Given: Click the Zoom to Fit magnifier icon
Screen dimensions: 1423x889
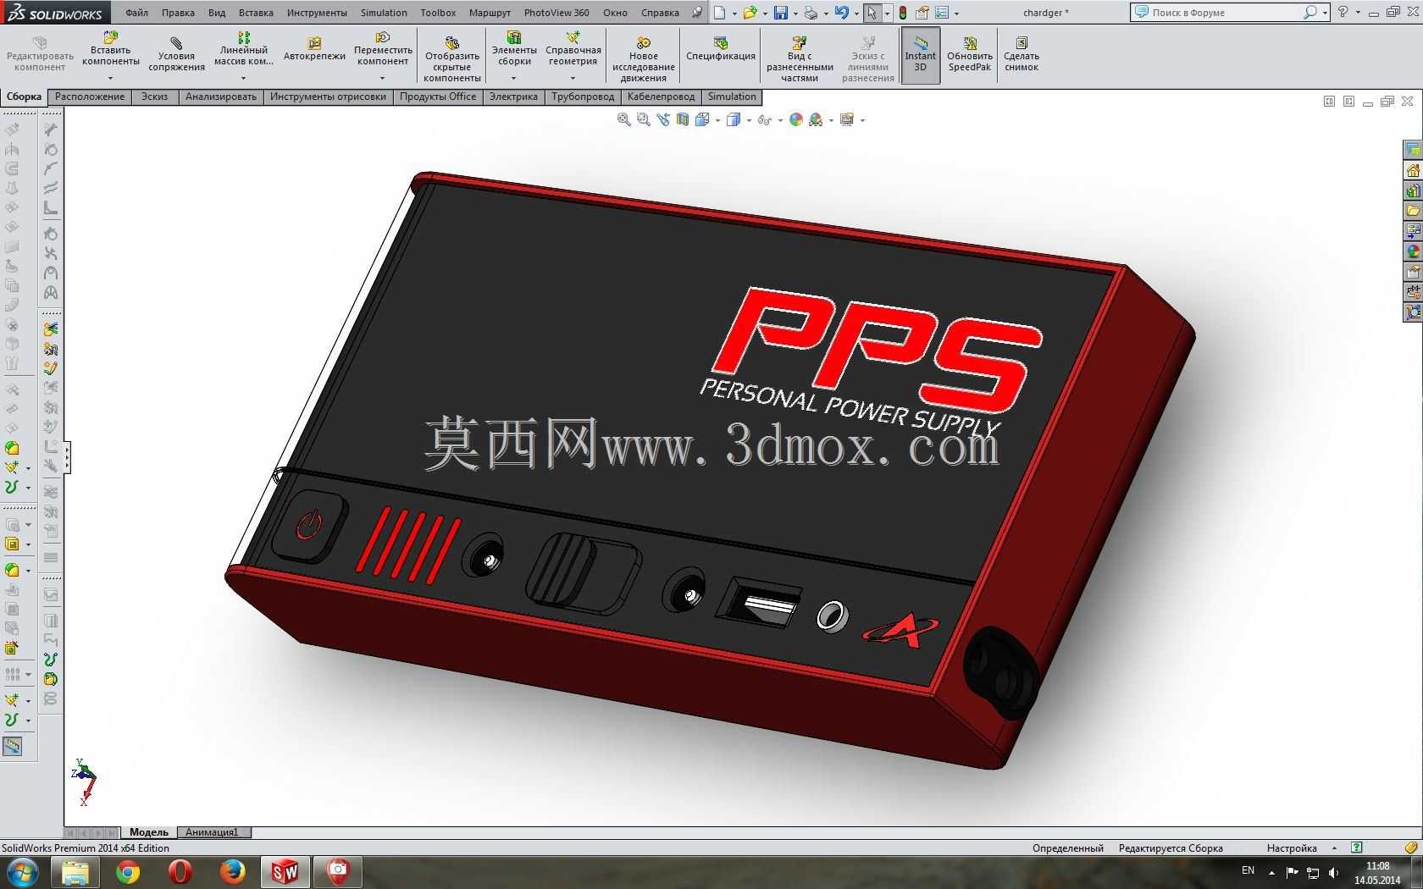Looking at the screenshot, I should (624, 120).
